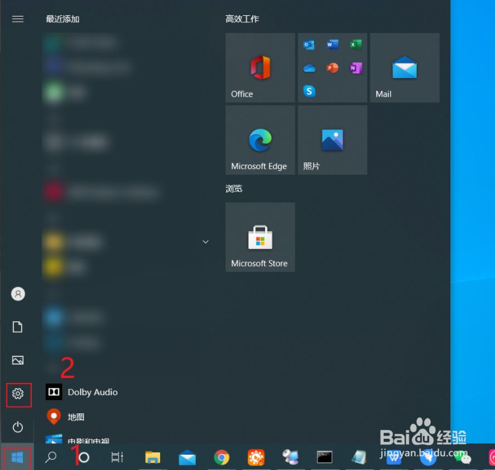Click the 高效工作 tile group header
This screenshot has height=470, width=495.
(242, 19)
